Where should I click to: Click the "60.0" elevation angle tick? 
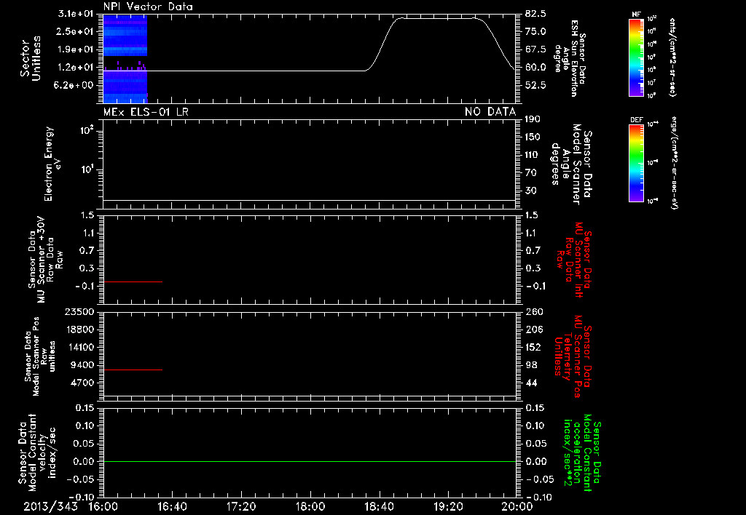[535, 68]
